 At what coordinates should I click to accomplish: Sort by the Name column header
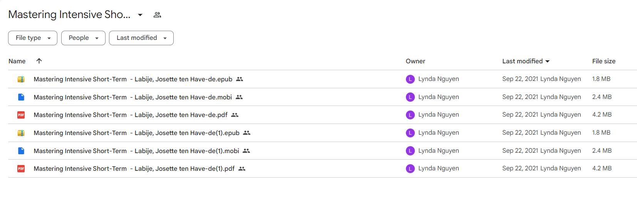point(17,61)
